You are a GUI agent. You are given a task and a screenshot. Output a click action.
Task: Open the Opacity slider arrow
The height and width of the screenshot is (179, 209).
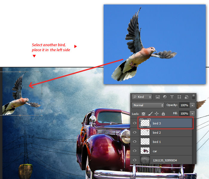click(192, 105)
